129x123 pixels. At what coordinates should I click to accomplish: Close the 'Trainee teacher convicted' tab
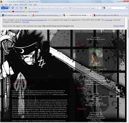[x=60, y=15]
